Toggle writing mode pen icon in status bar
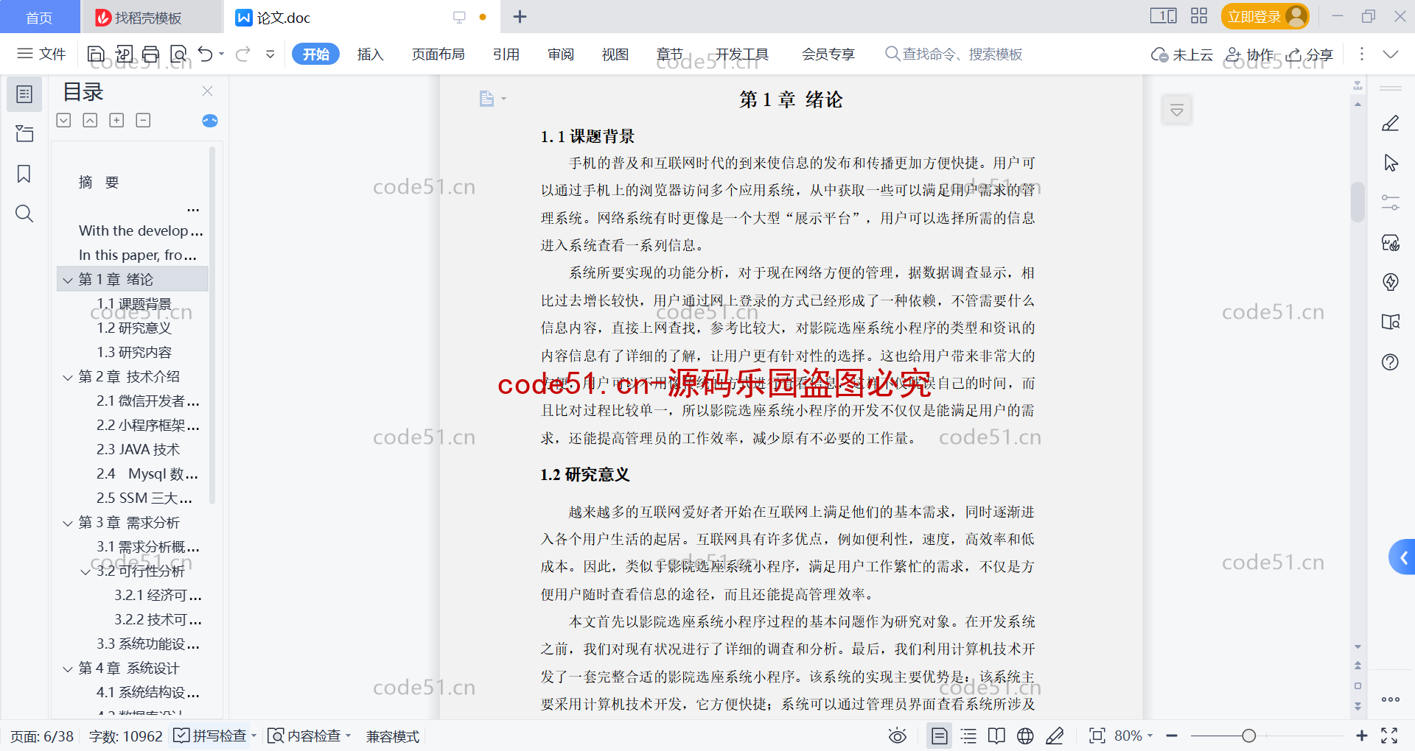Screen dimensions: 1415x751 point(1055,736)
